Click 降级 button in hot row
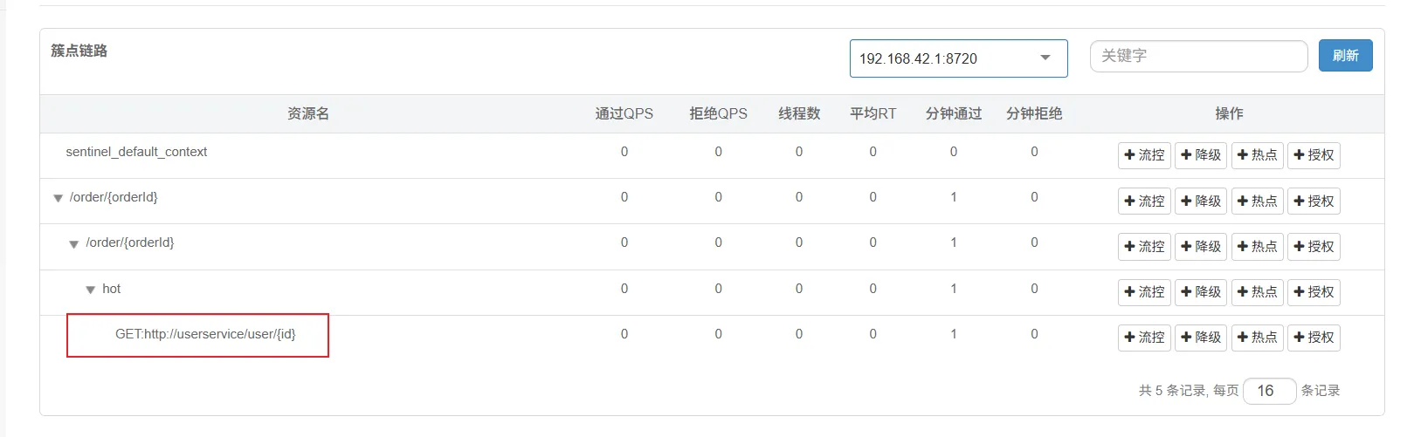The image size is (1414, 437). (1201, 292)
